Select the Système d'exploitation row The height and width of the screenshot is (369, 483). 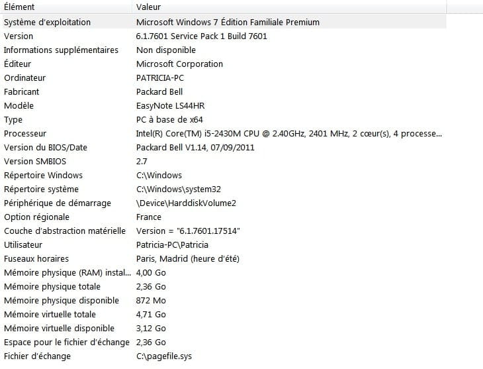(x=224, y=23)
